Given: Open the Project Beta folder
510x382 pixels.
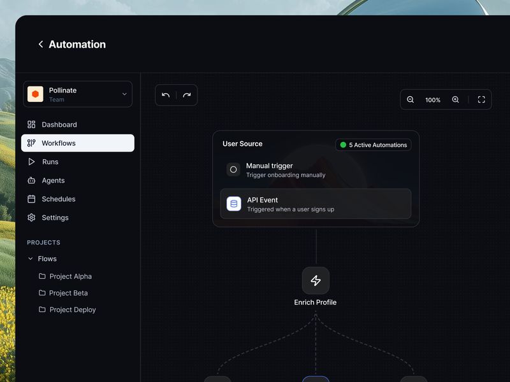Looking at the screenshot, I should [68, 293].
